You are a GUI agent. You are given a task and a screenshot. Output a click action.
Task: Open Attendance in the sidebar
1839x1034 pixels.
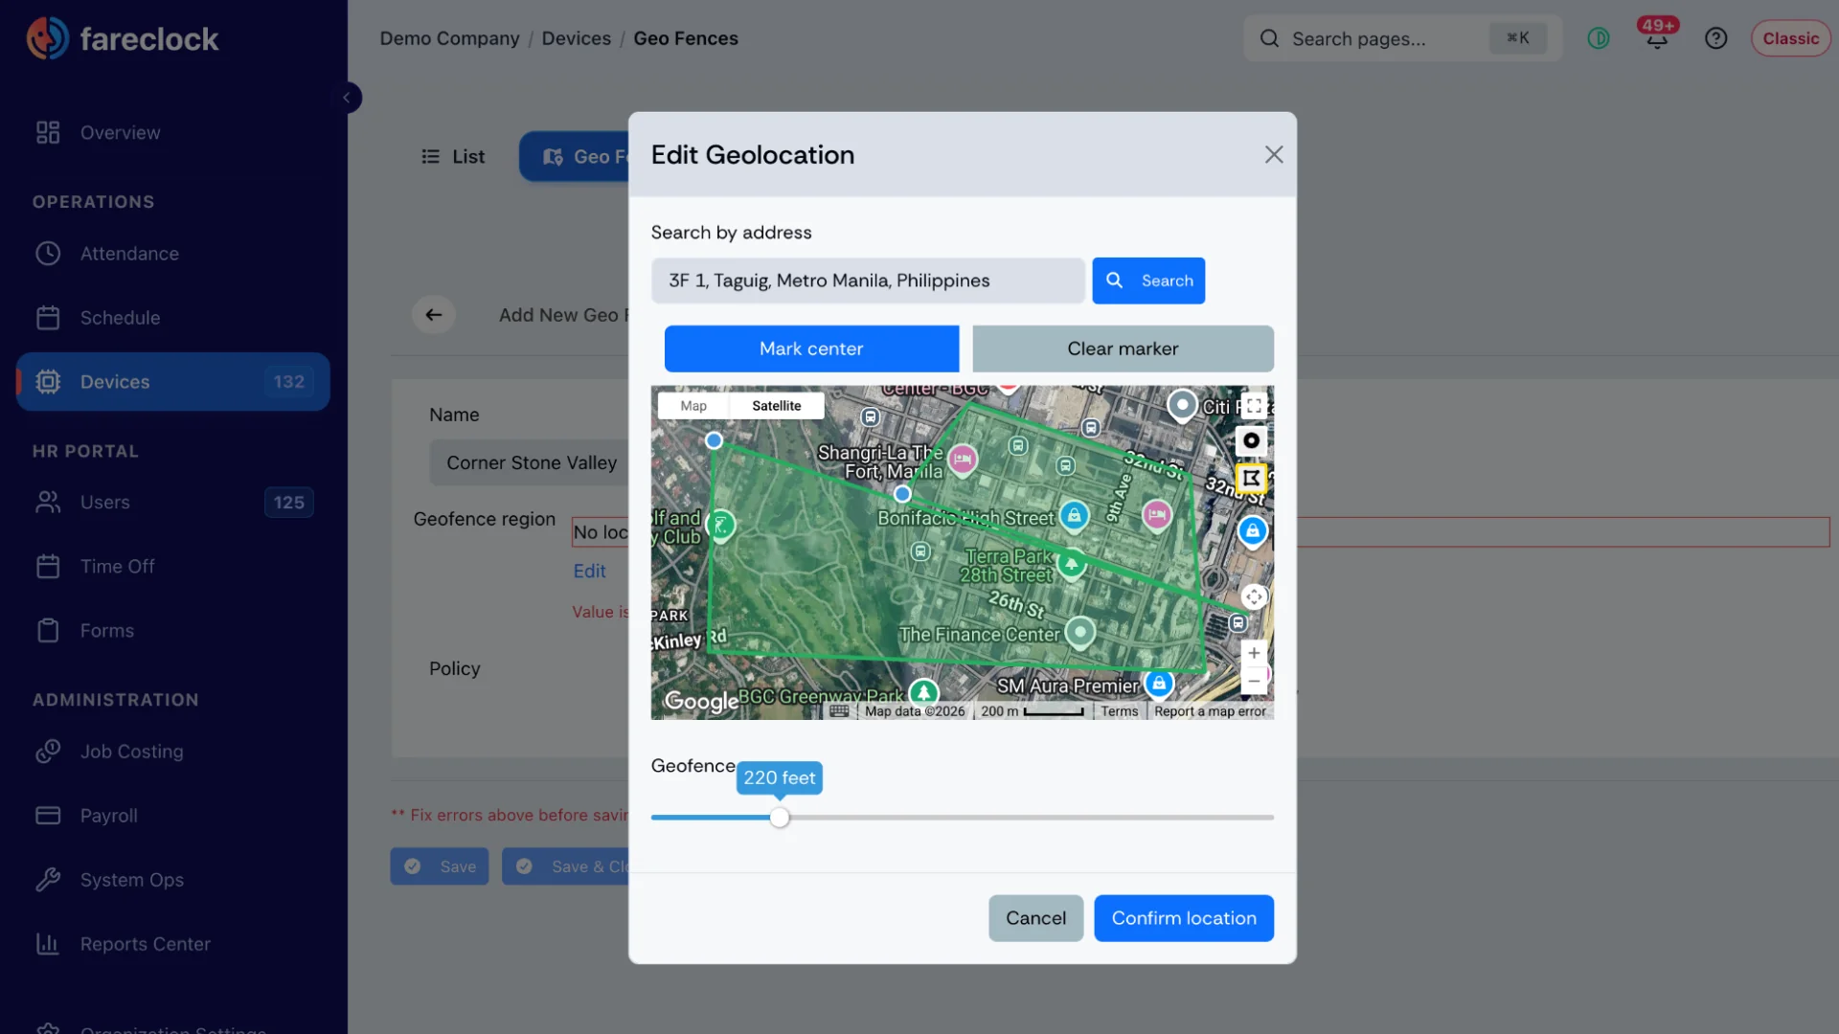172,254
